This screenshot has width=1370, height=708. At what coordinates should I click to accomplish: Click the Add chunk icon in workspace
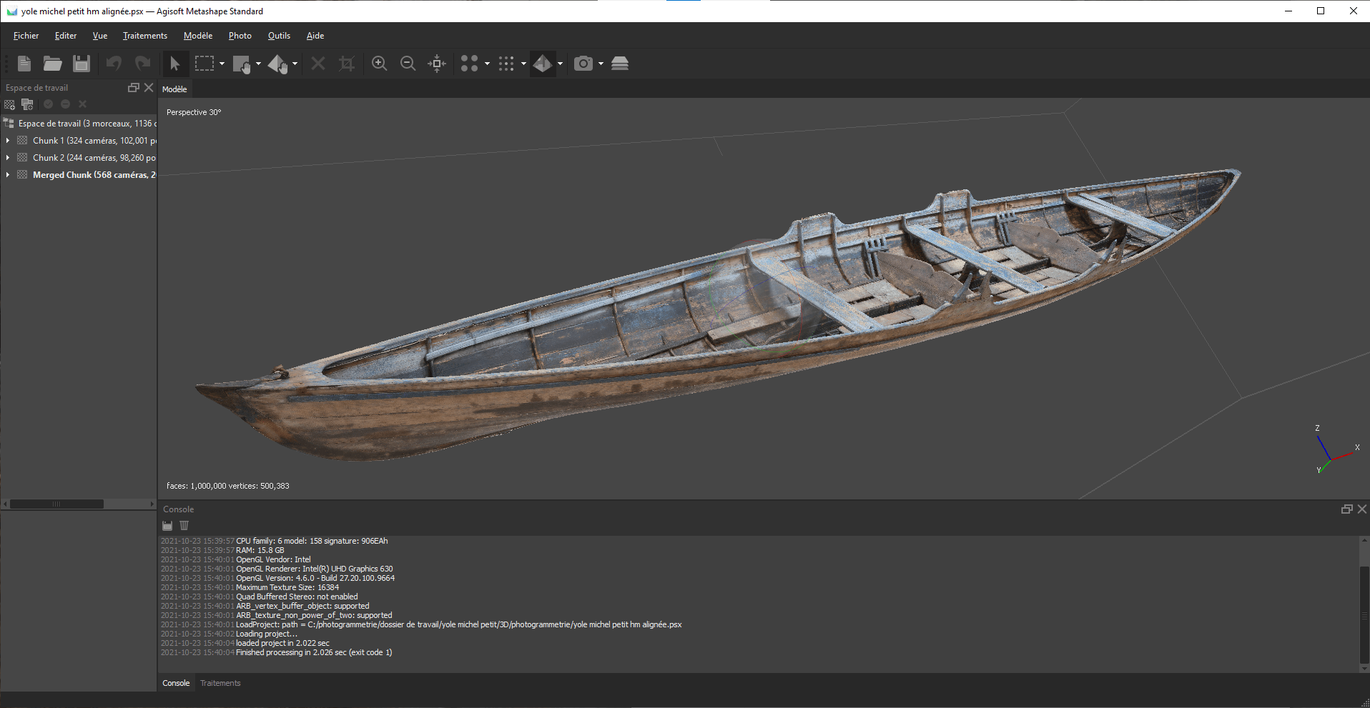pyautogui.click(x=9, y=104)
